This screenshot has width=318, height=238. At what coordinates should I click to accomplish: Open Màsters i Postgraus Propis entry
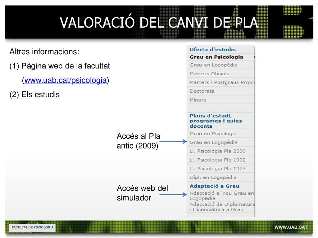pyautogui.click(x=222, y=82)
